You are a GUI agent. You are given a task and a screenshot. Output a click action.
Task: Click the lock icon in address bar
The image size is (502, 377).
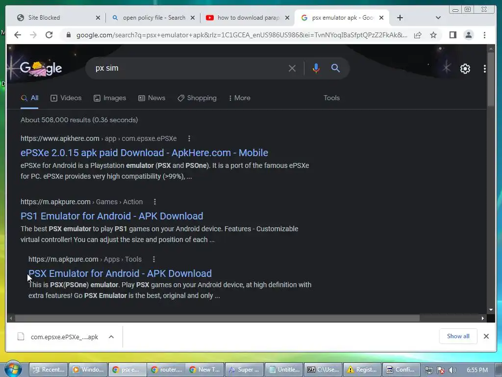tap(68, 35)
